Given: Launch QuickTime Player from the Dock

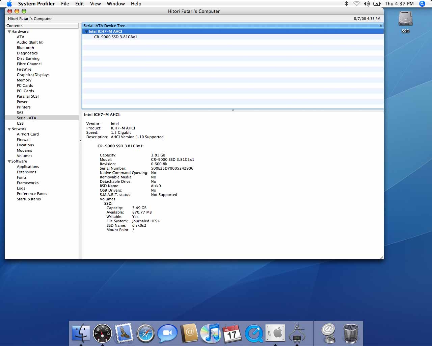Looking at the screenshot, I should coord(253,333).
